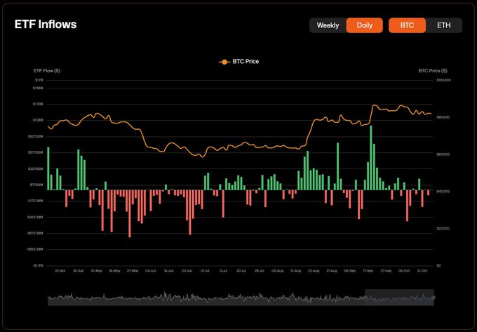Click the 27-Sep date label
The width and height of the screenshot is (477, 332).
386,271
